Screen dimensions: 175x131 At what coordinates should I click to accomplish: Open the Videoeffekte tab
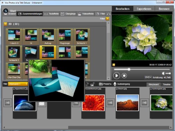(x=86, y=14)
